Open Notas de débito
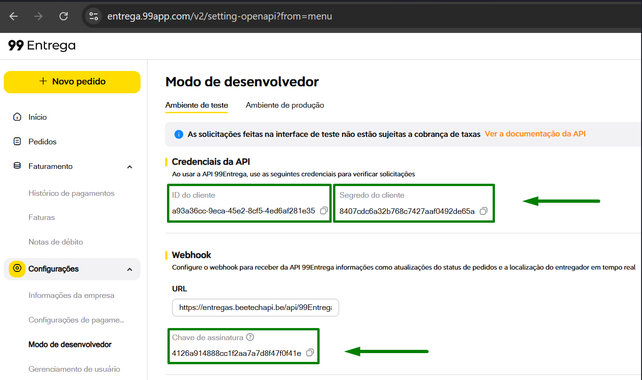This screenshot has height=380, width=642. coord(56,242)
